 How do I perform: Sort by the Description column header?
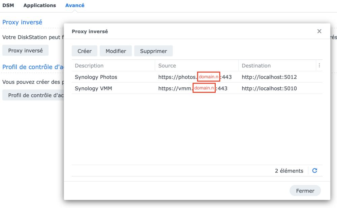point(89,66)
